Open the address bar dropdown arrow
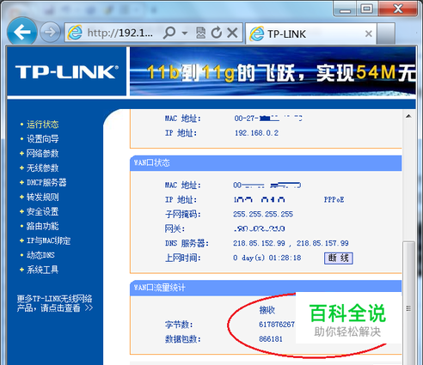Screen dimensions: 423x365 (x=185, y=33)
